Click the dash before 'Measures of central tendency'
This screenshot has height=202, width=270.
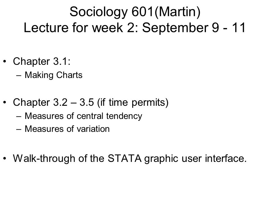[x=19, y=116]
